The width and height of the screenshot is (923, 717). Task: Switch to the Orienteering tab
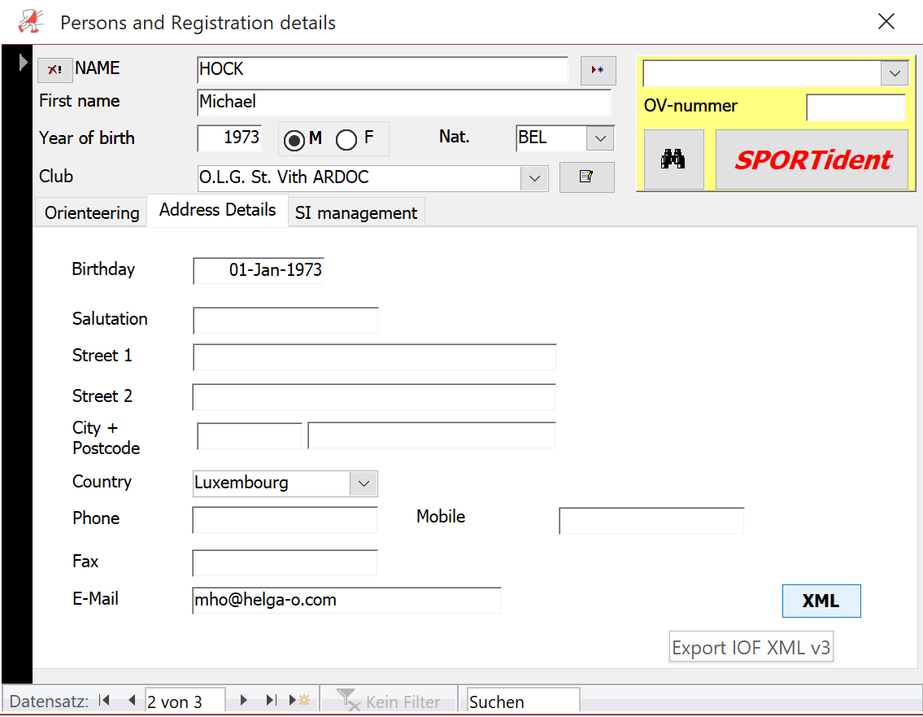pyautogui.click(x=92, y=212)
